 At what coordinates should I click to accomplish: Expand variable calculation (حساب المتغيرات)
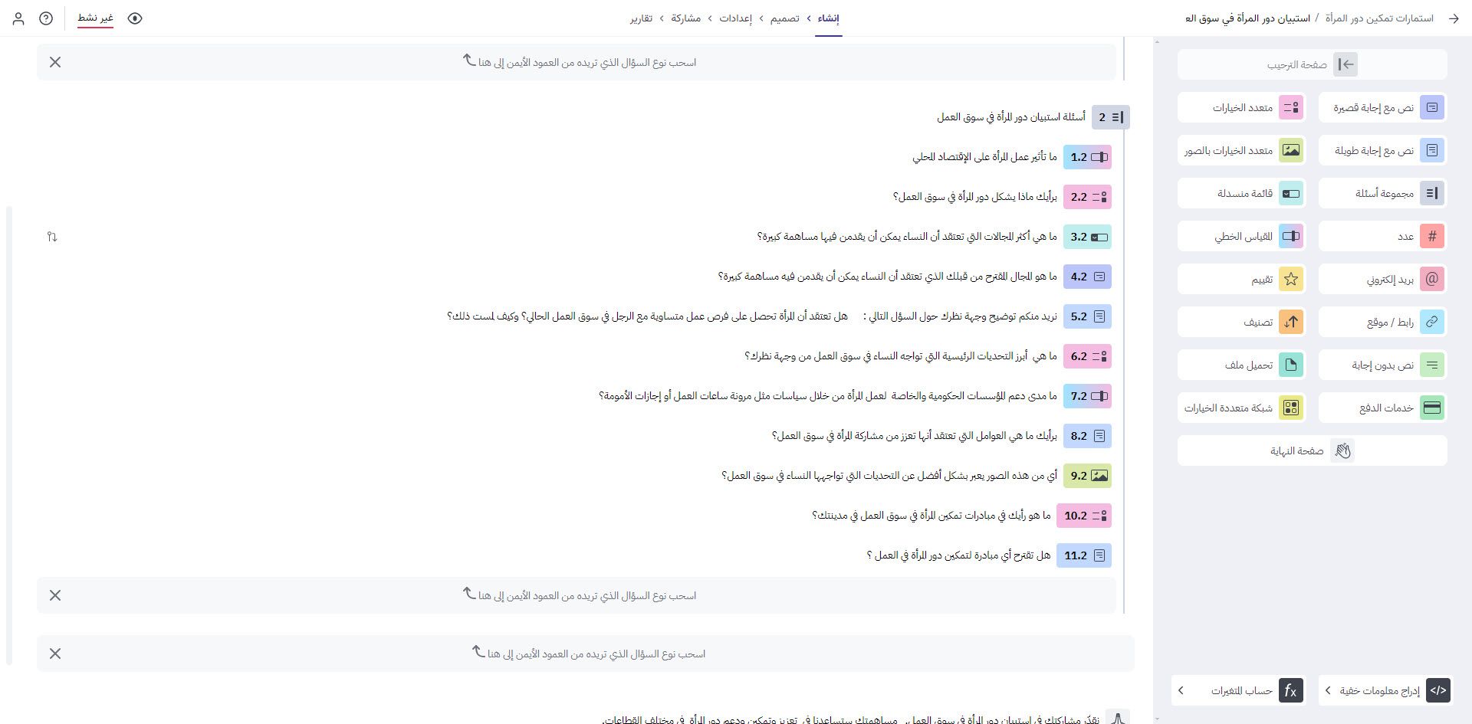click(1238, 690)
